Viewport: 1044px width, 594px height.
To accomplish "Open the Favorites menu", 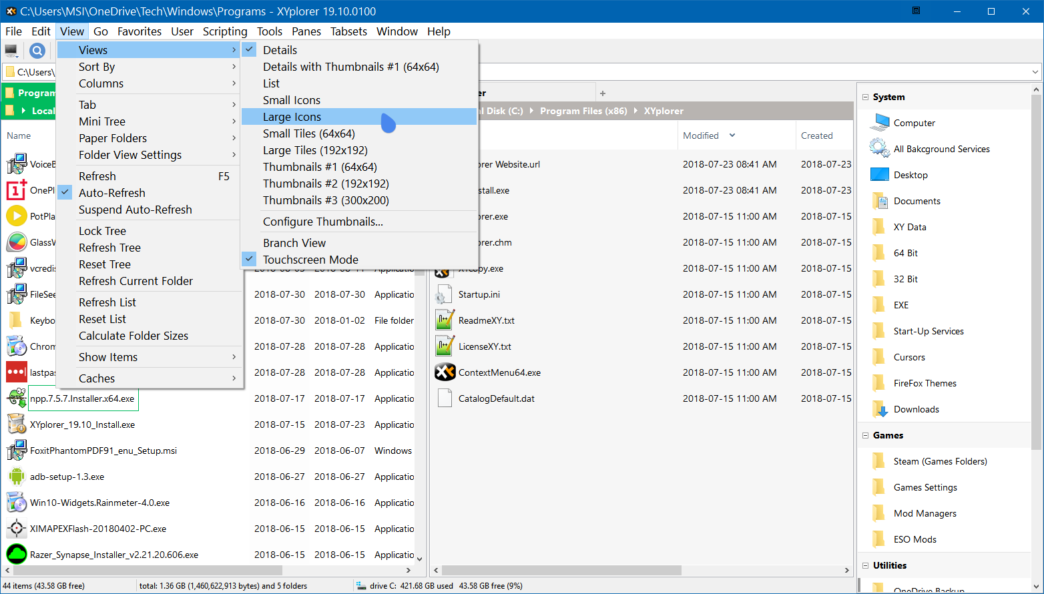I will (x=140, y=31).
